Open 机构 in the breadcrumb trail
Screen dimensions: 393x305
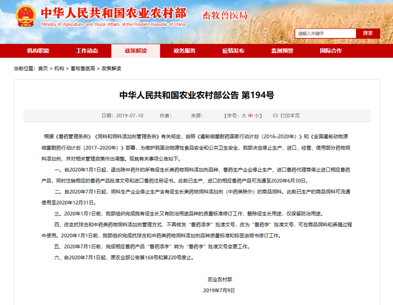coord(59,69)
